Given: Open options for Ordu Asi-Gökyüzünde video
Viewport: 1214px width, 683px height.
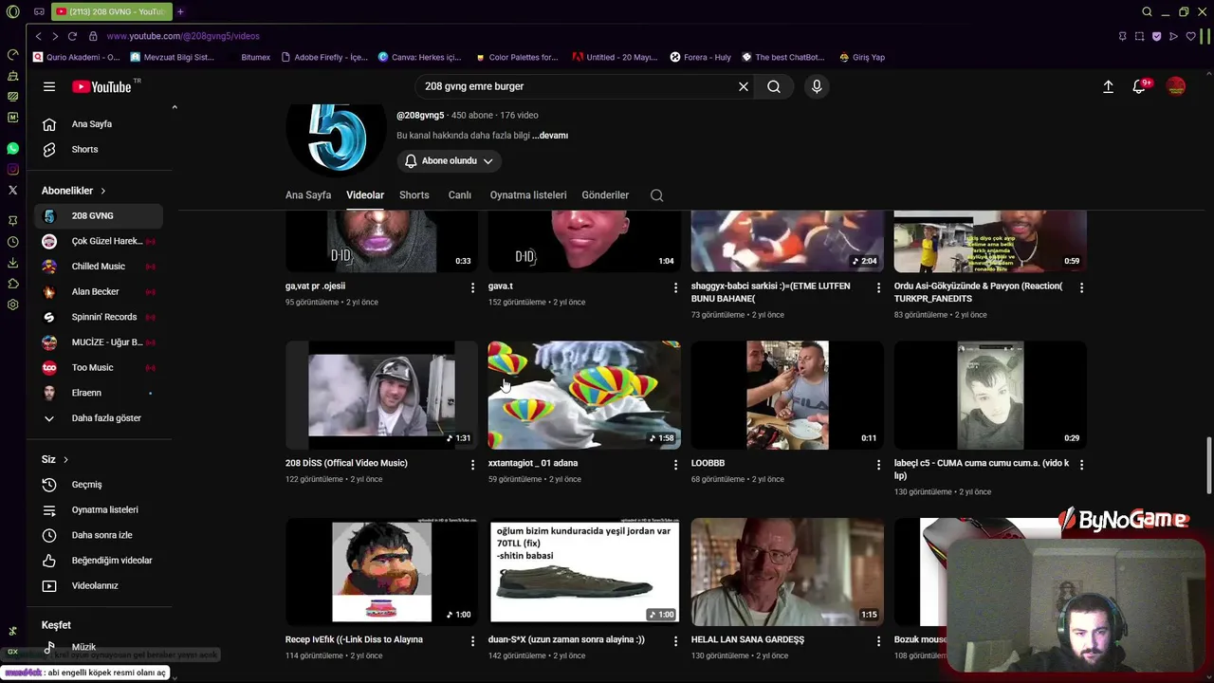Looking at the screenshot, I should coord(1081,287).
